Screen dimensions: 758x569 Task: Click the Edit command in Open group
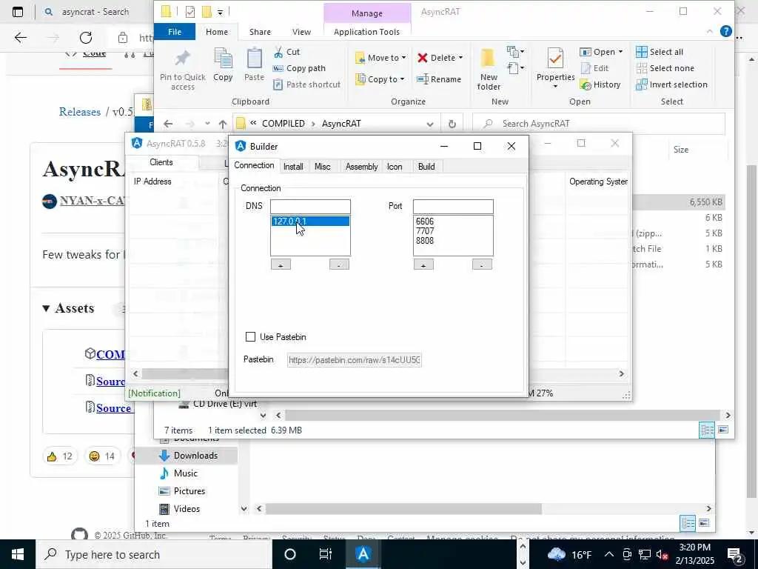click(594, 68)
